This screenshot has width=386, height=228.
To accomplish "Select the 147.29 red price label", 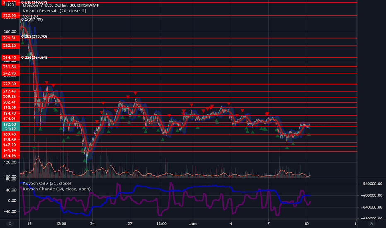I will [10, 145].
